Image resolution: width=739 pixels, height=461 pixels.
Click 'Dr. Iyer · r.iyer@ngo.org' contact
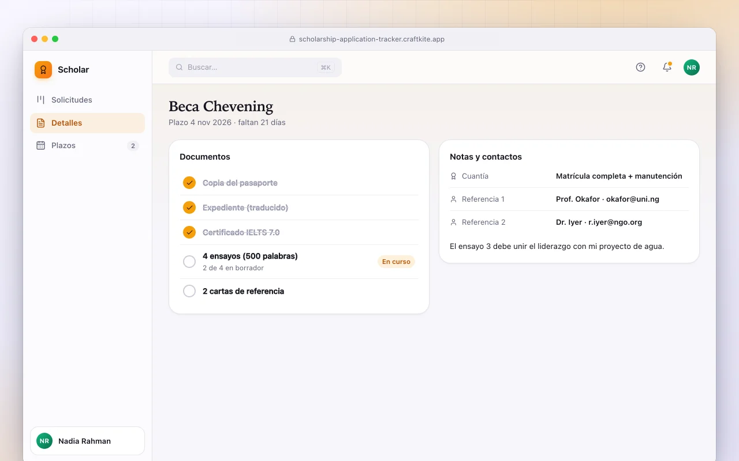[x=599, y=222]
